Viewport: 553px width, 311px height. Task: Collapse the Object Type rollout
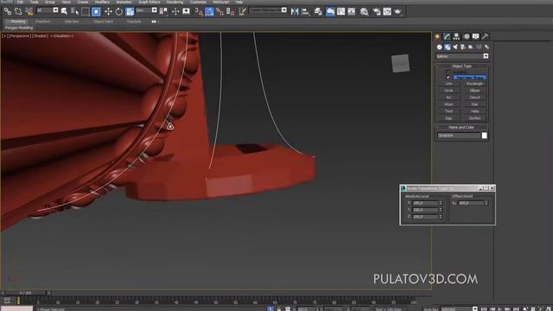tap(462, 66)
